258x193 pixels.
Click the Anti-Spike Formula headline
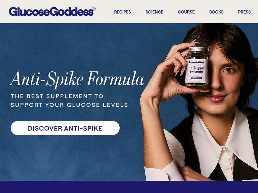(x=77, y=79)
